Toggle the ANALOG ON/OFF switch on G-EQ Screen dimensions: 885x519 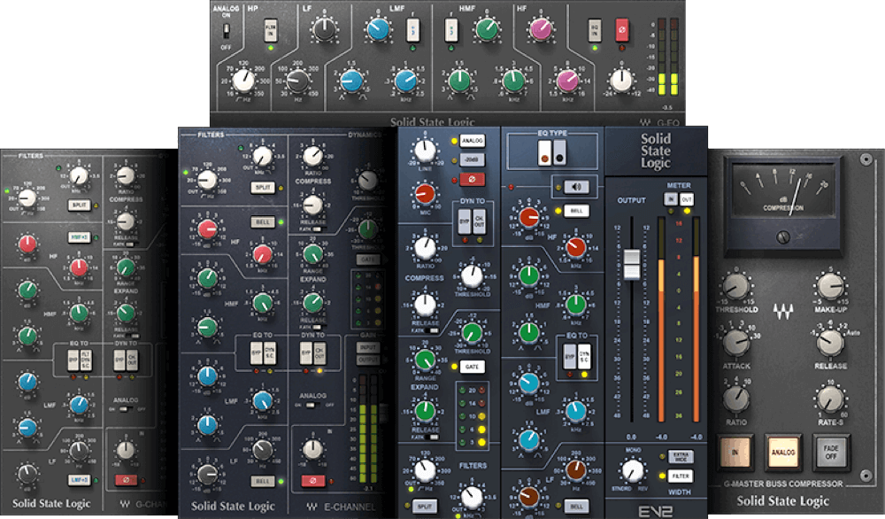pos(227,29)
